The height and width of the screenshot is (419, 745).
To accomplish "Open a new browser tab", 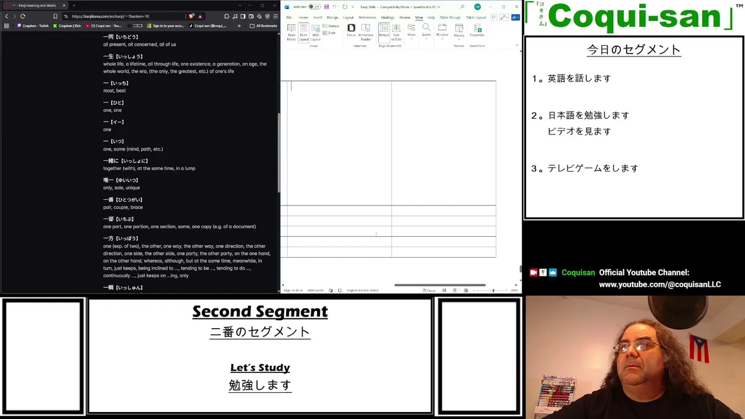I will pyautogui.click(x=74, y=5).
